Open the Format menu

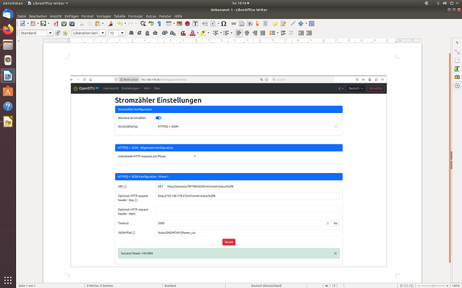click(x=87, y=16)
